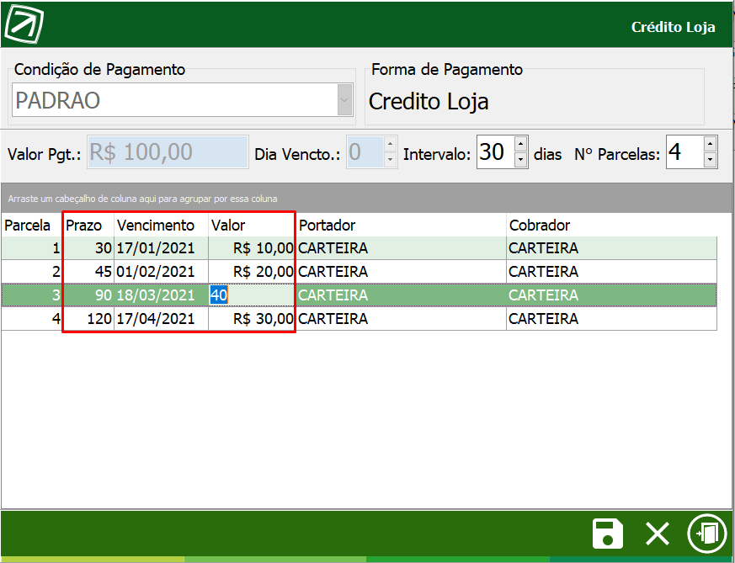Increase the Dia Vencto spinner
The width and height of the screenshot is (735, 563).
pyautogui.click(x=390, y=143)
